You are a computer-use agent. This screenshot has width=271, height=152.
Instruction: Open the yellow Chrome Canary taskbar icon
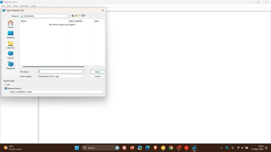[163, 148]
